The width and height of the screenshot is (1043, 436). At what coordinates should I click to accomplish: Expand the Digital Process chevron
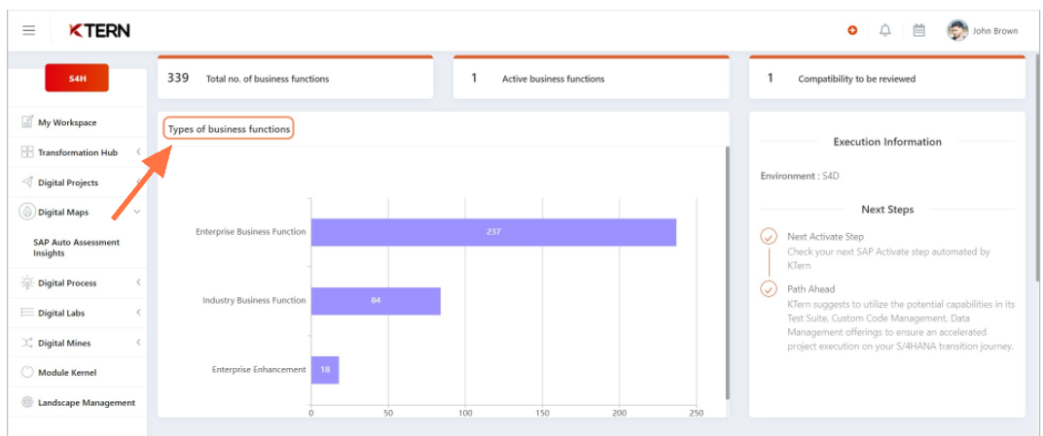click(138, 283)
